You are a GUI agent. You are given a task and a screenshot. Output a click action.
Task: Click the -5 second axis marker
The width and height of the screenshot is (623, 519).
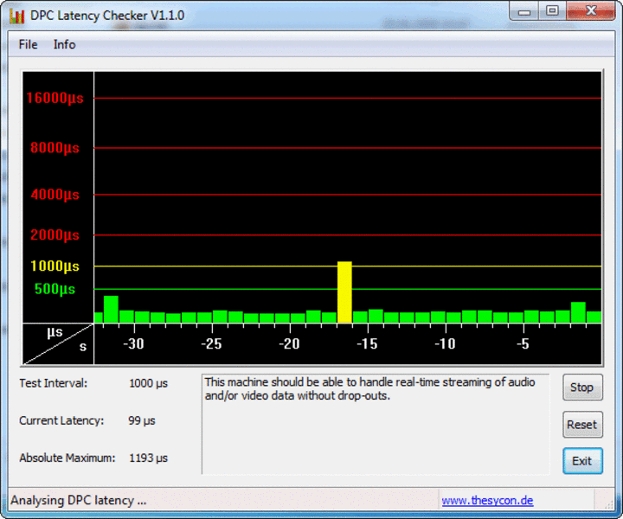coord(523,343)
